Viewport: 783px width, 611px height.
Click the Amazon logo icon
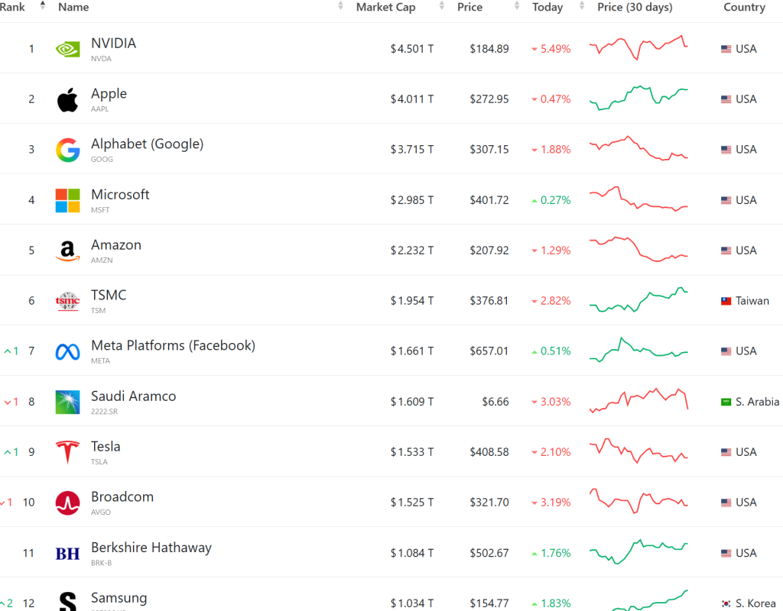pos(67,251)
